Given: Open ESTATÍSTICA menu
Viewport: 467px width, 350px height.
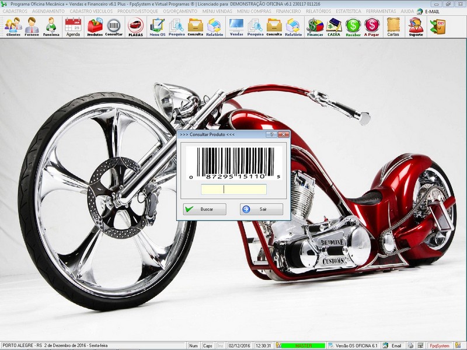Looking at the screenshot, I should pos(348,11).
